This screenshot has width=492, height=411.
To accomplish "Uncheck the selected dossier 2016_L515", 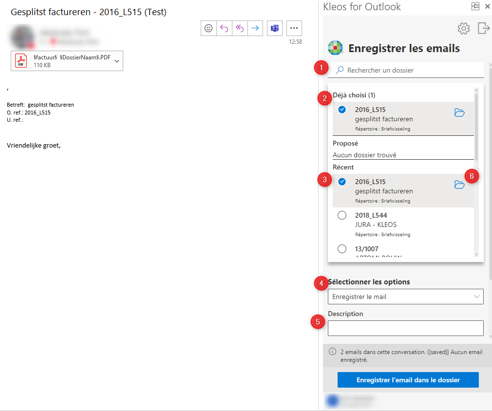I will (x=342, y=181).
